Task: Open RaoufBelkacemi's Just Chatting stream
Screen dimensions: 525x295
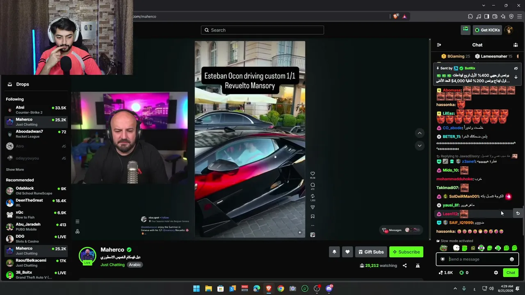Action: [x=36, y=263]
